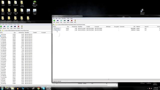
Task: Click Extract in the front 7-Zip window
Action: click(x=57, y=21)
